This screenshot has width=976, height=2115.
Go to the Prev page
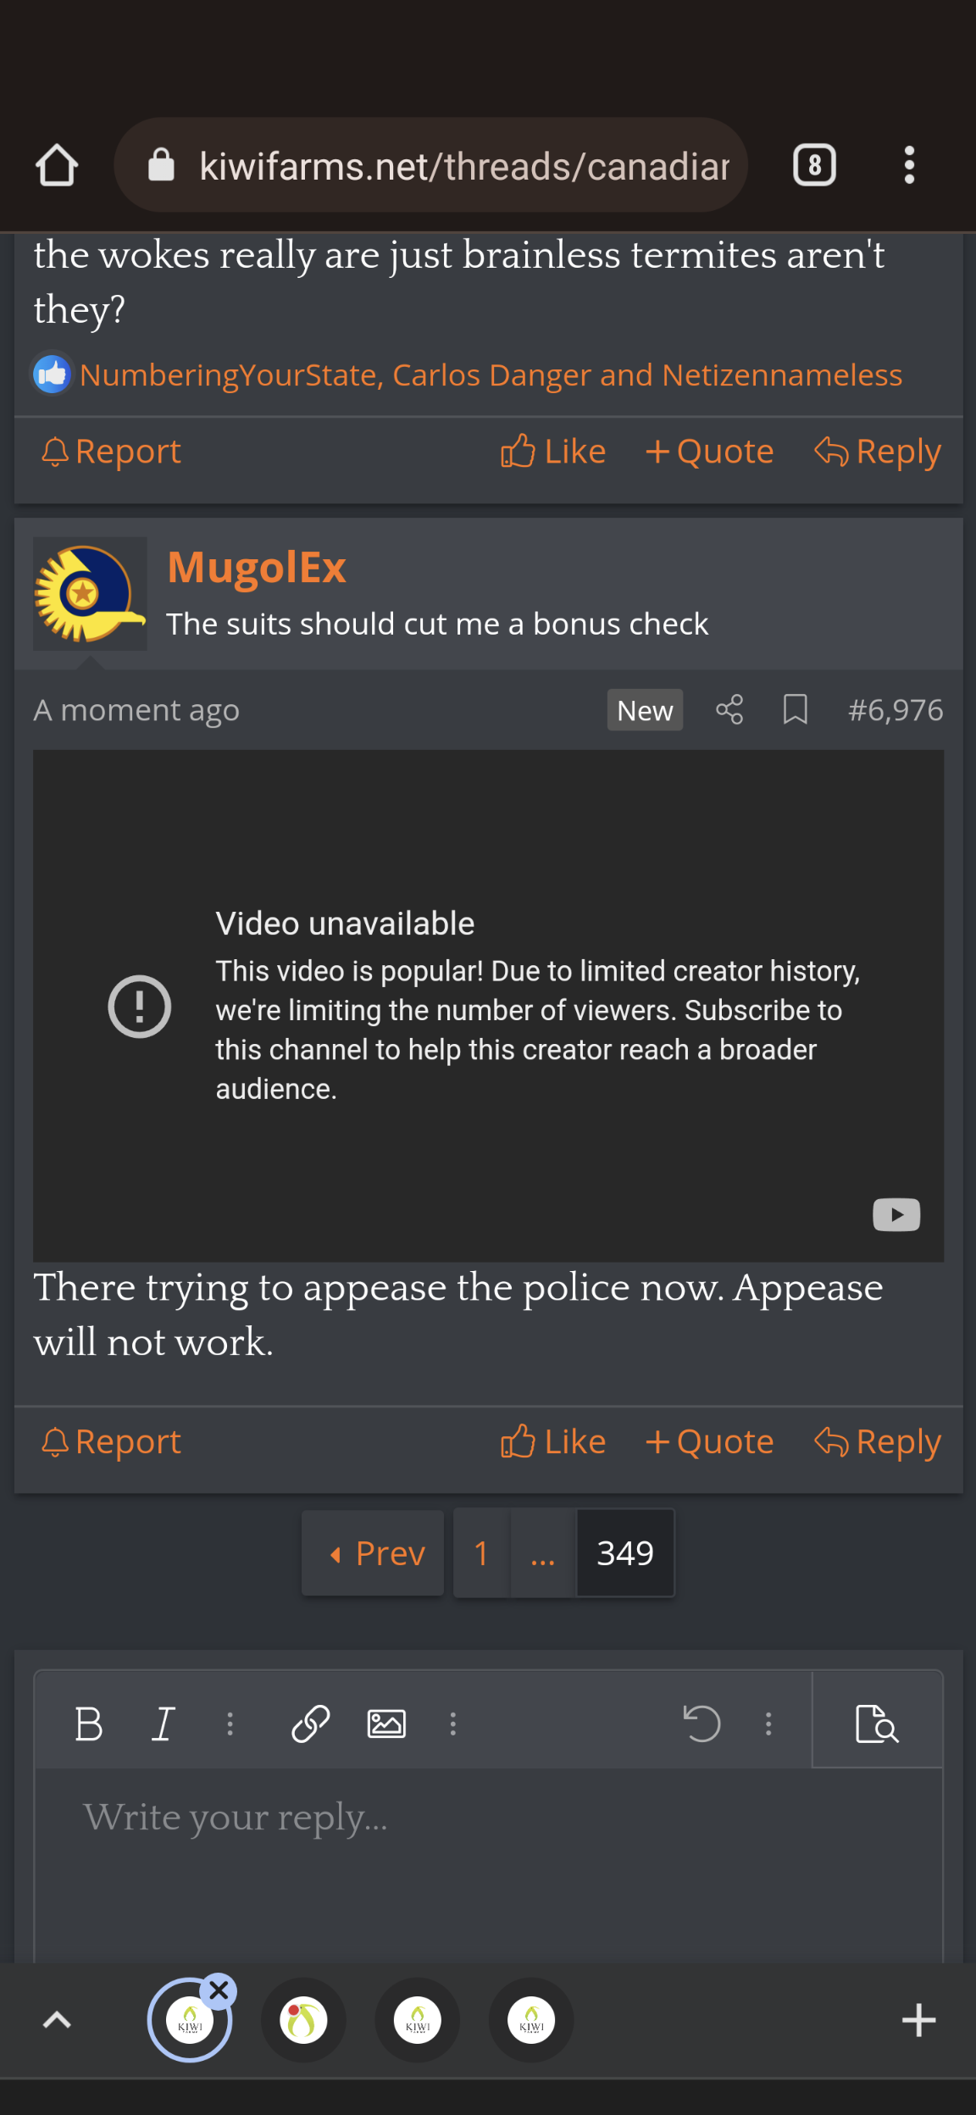click(x=373, y=1553)
